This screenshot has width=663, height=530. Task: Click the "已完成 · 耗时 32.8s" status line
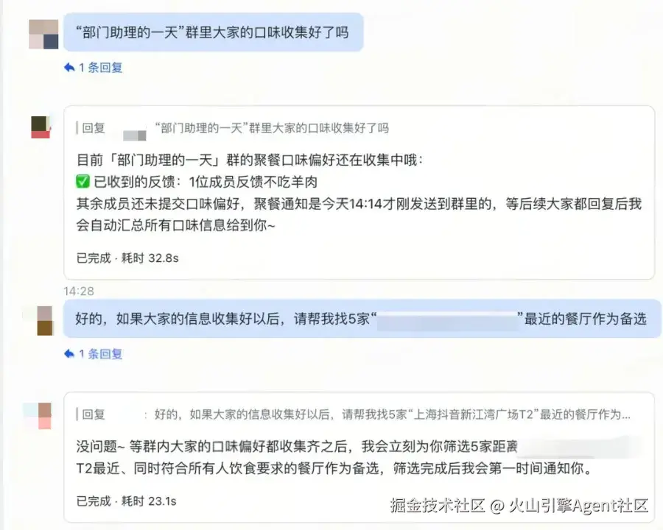click(127, 258)
